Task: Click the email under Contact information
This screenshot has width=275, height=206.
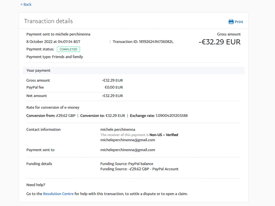Action: [128, 140]
